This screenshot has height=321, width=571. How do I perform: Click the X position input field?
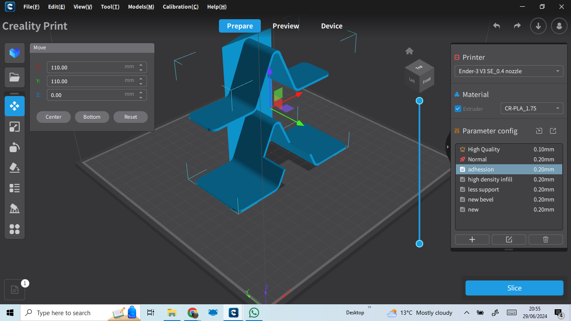click(97, 67)
